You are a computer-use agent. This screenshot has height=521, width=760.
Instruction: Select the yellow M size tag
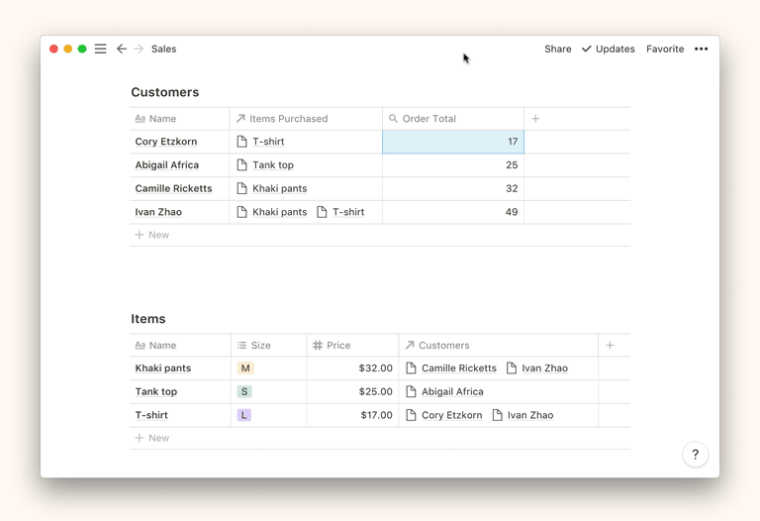245,368
